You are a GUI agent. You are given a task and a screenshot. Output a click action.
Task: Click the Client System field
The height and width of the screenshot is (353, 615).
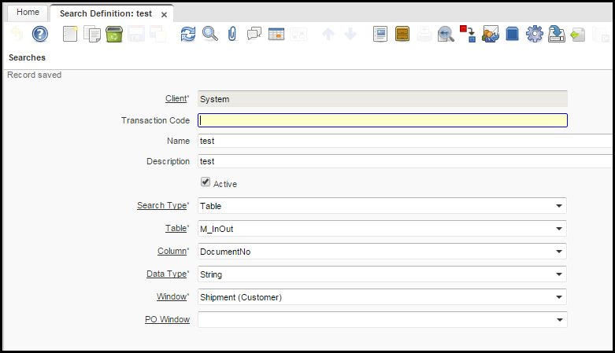pos(383,99)
